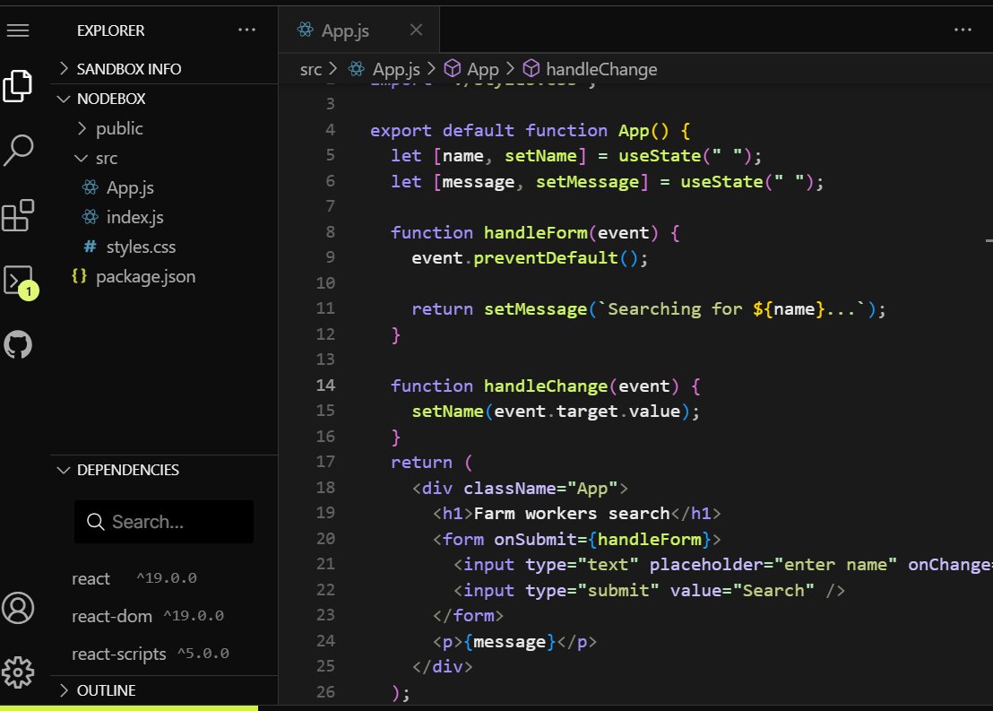Click the React icon on App.js tab
Screen dimensions: 993x711
pyautogui.click(x=306, y=30)
